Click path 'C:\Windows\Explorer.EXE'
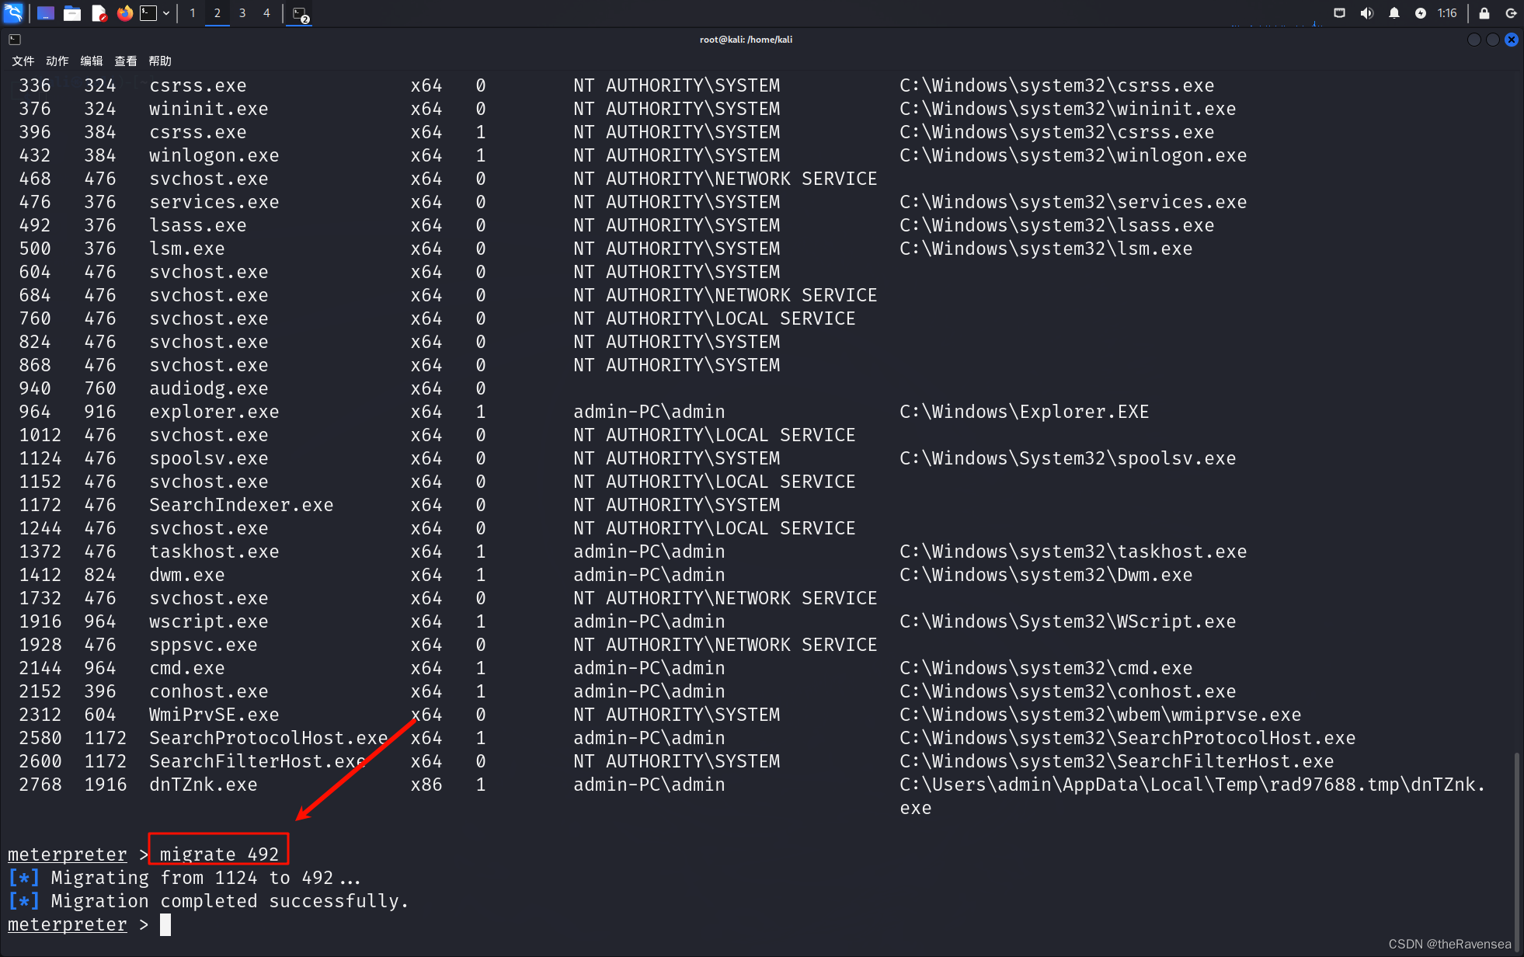 click(1025, 412)
